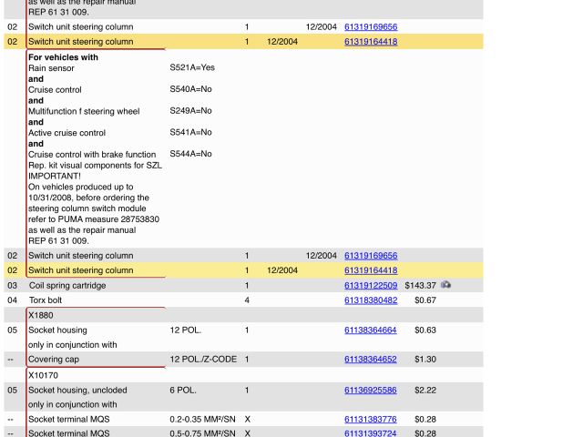
Task: Click the 12 POL./Z-CODE specification cell
Action: coord(202,360)
